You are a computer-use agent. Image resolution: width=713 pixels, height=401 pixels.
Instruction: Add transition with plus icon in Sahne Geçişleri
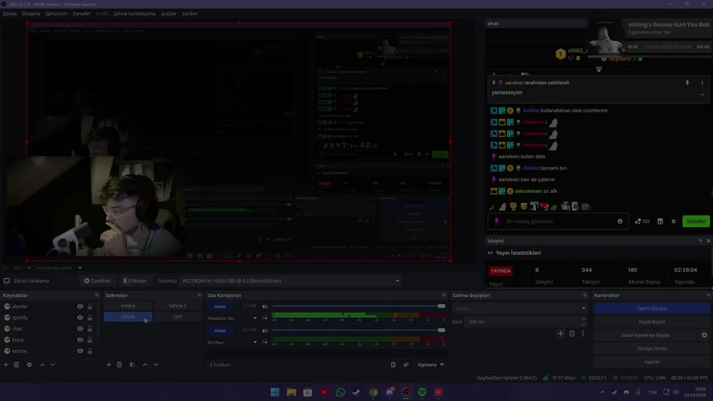(561, 334)
